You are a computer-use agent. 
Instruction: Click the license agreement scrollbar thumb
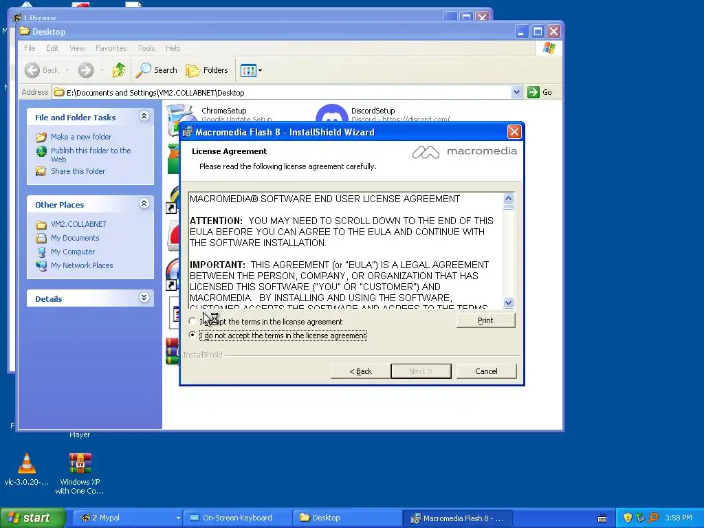pyautogui.click(x=508, y=207)
